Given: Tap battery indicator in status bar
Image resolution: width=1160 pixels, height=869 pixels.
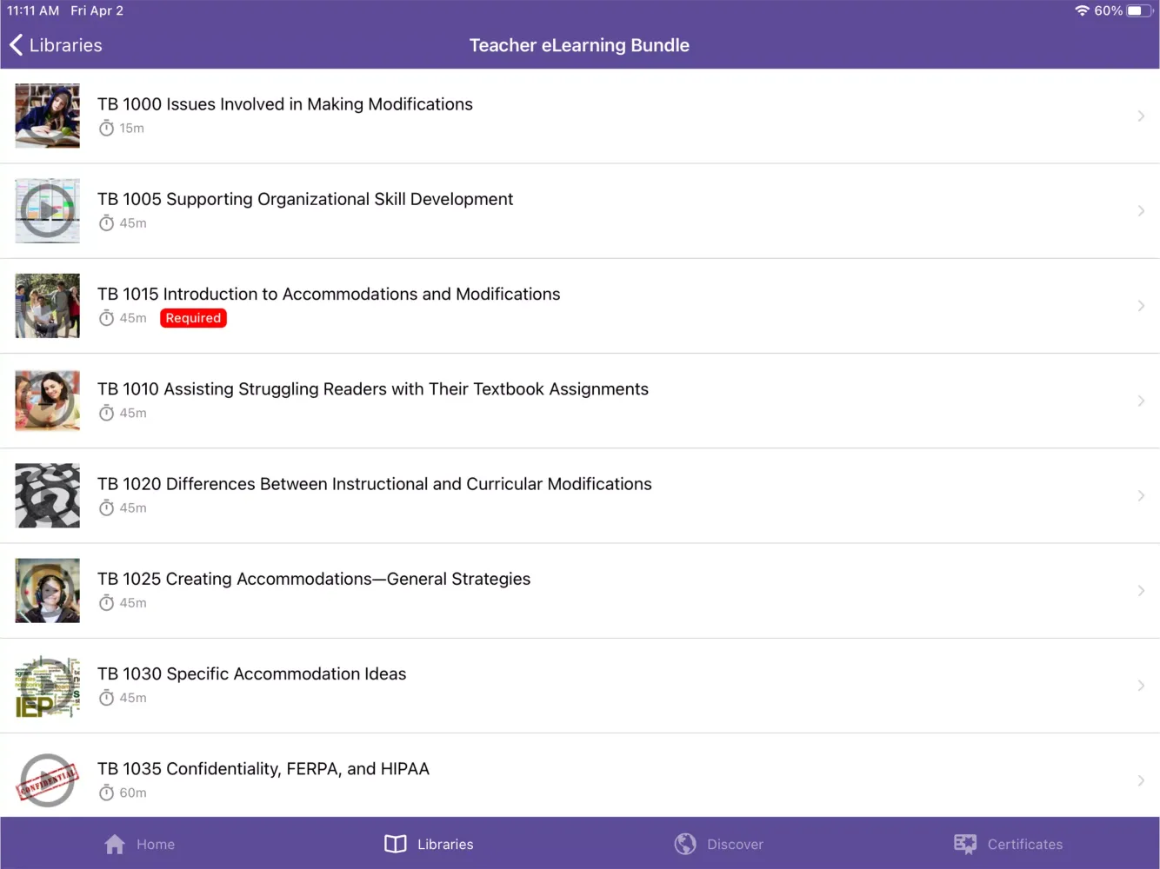Looking at the screenshot, I should 1138,11.
